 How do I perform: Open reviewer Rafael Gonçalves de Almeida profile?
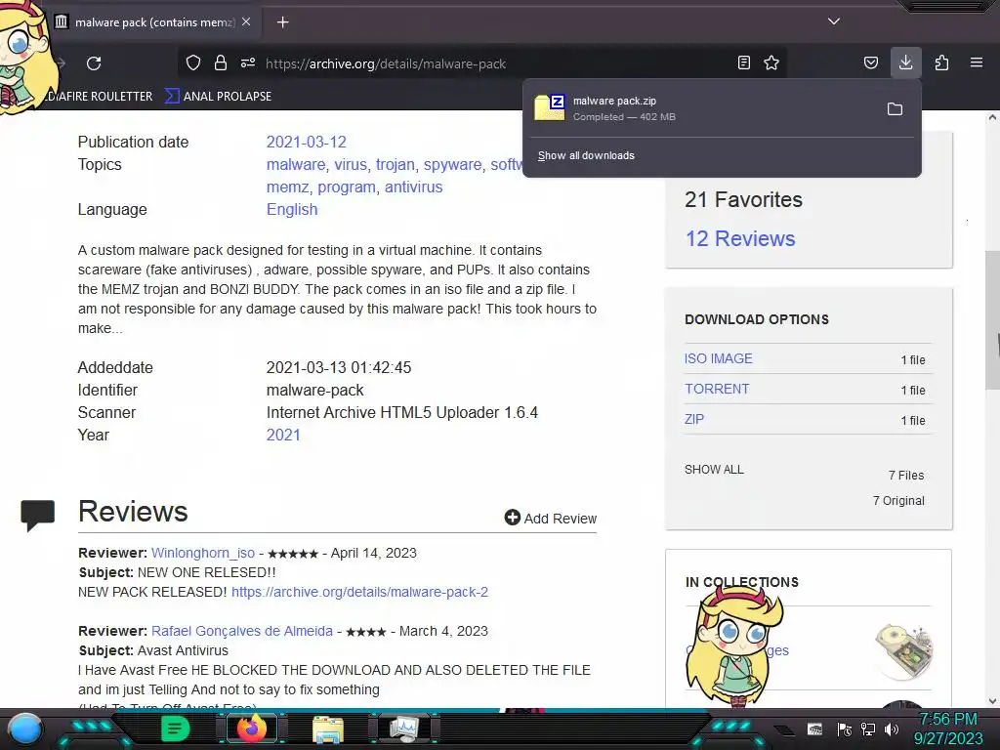[242, 631]
